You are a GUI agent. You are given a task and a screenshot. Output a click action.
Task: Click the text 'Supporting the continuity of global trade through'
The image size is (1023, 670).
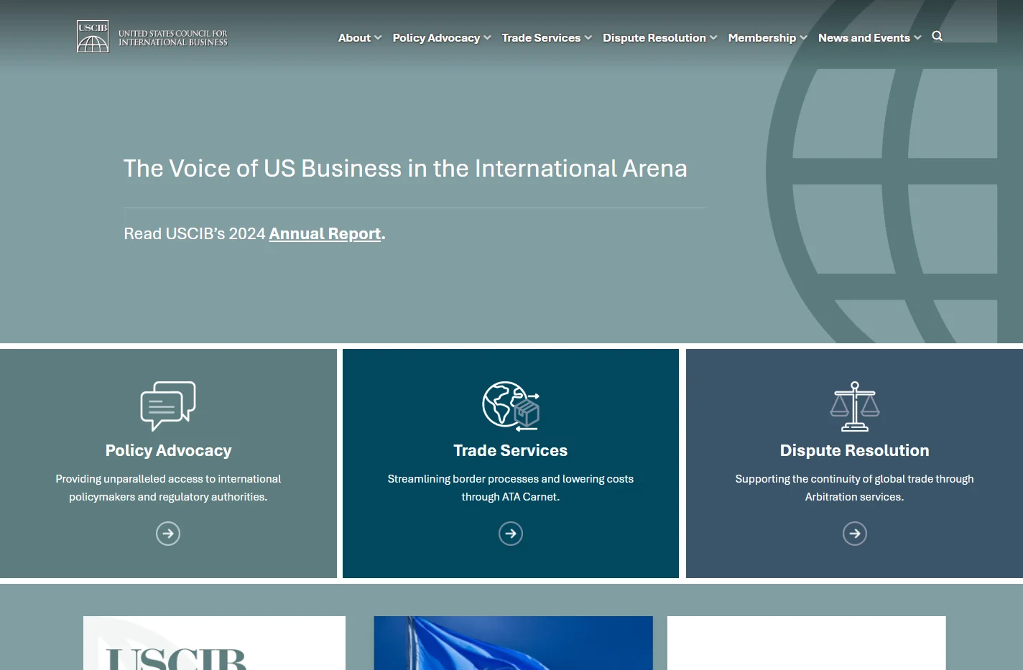[854, 479]
